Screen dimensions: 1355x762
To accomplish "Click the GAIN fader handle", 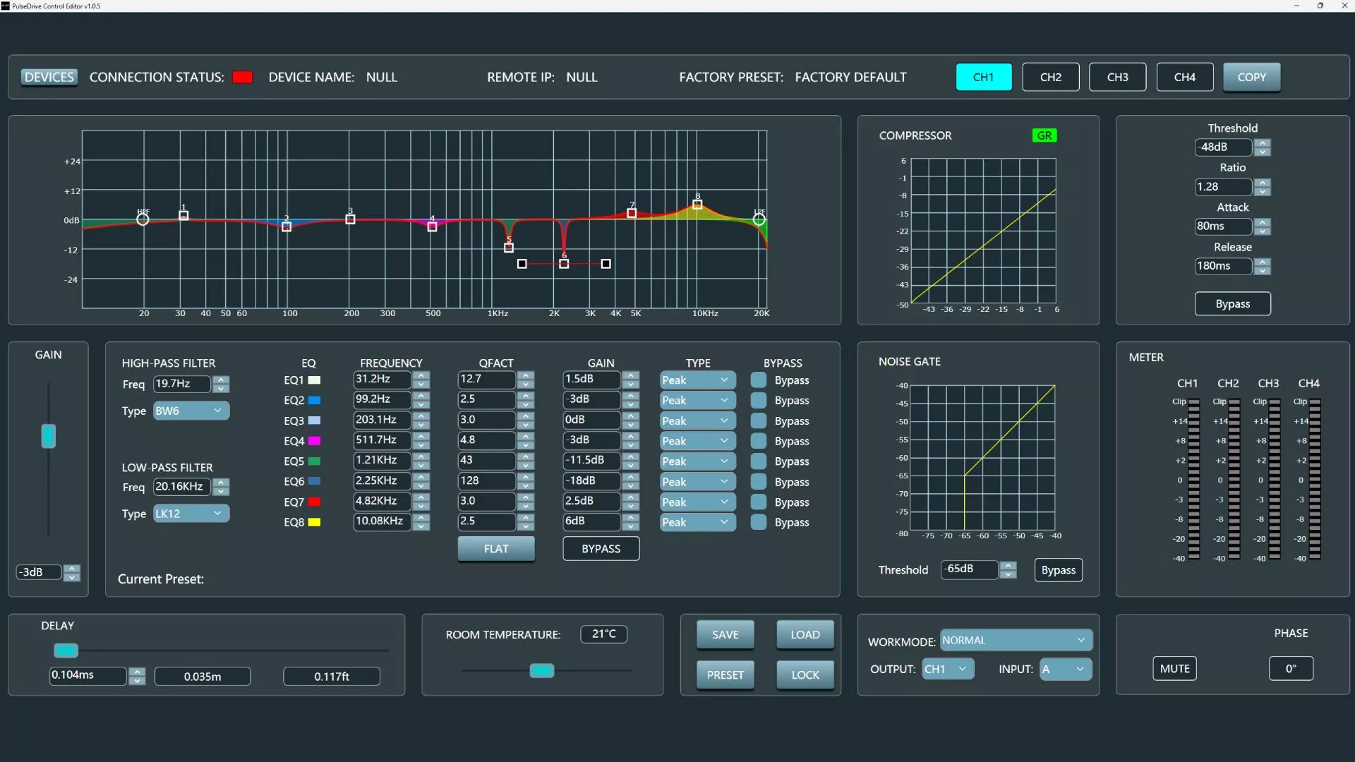I will [48, 435].
